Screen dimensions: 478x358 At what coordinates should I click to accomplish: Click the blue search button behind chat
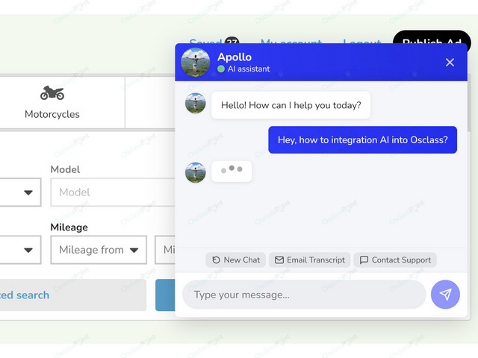(x=165, y=295)
